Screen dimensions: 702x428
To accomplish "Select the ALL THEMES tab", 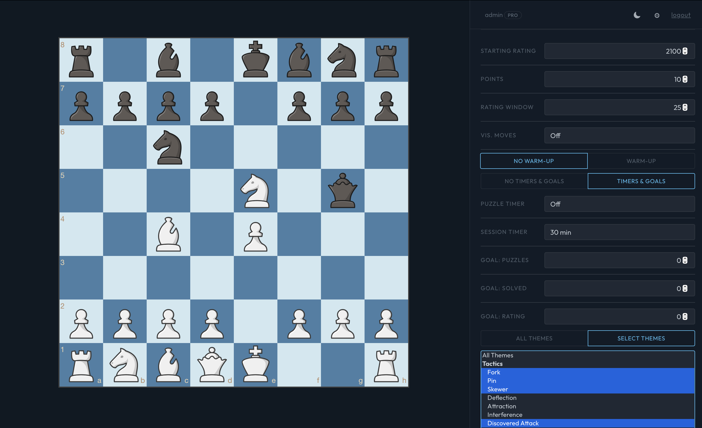I will tap(534, 338).
